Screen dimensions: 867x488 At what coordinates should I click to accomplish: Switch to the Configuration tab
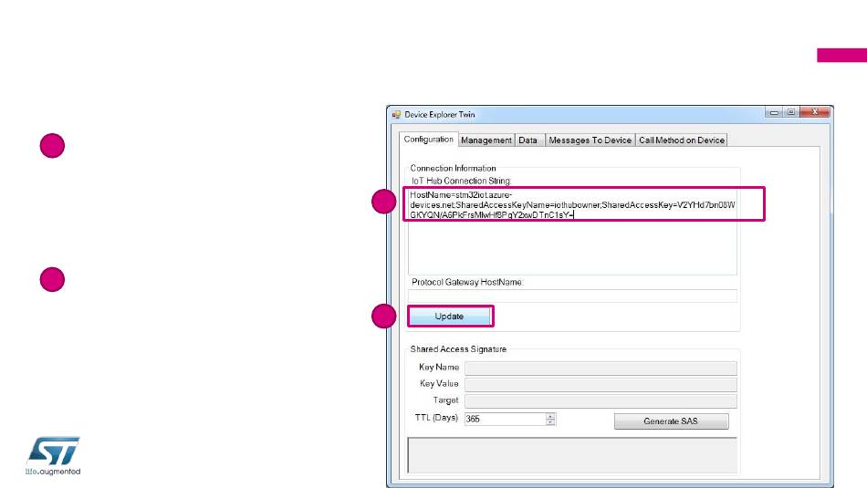point(429,140)
